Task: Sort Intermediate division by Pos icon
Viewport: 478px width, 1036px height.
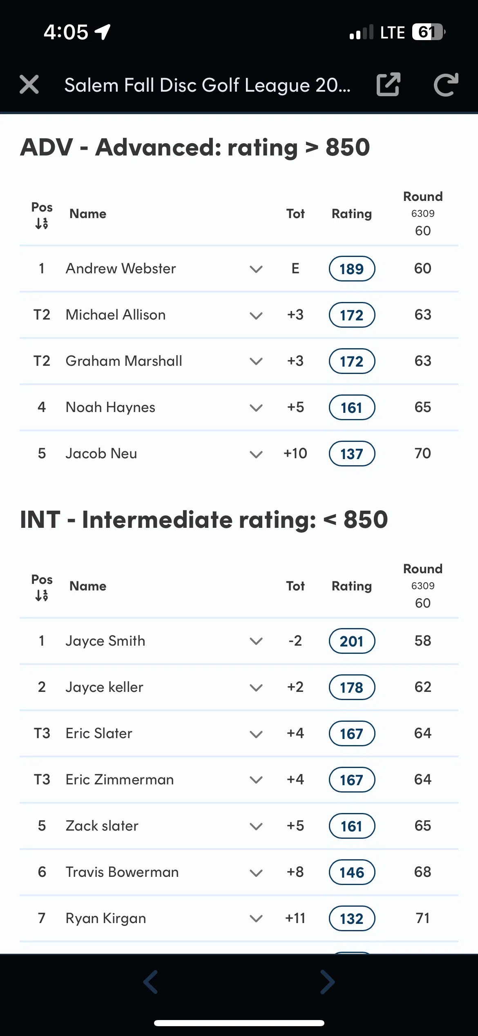Action: point(42,595)
